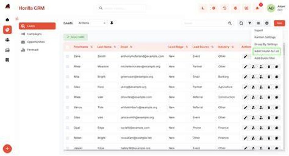Screen dimensions: 289x156
Task: Open the notifications bell icon
Action: 257,8
